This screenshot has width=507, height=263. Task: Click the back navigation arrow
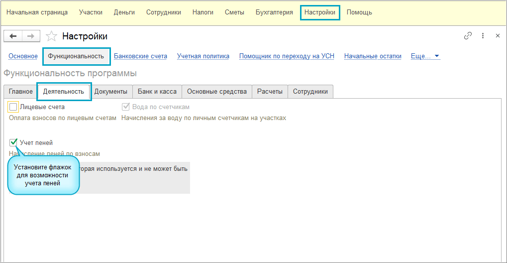coord(13,36)
